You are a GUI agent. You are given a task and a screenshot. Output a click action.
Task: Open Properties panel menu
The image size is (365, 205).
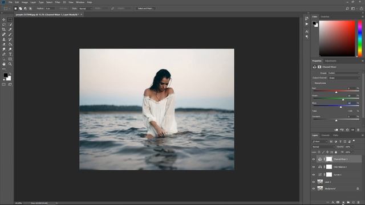point(363,61)
